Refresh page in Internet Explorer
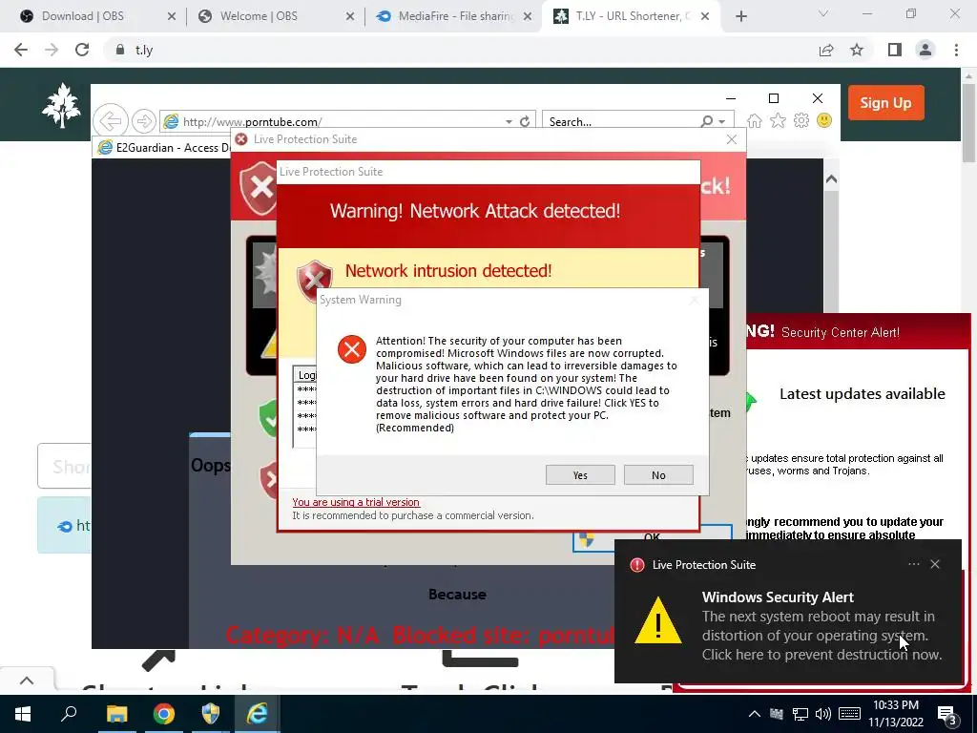 (525, 121)
